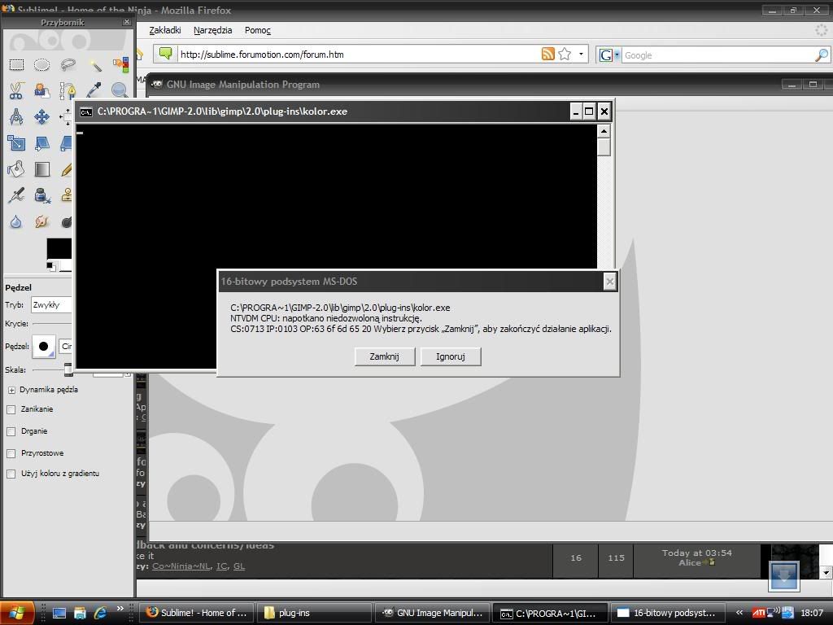
Task: Select the Ellipse Select tool
Action: point(41,65)
